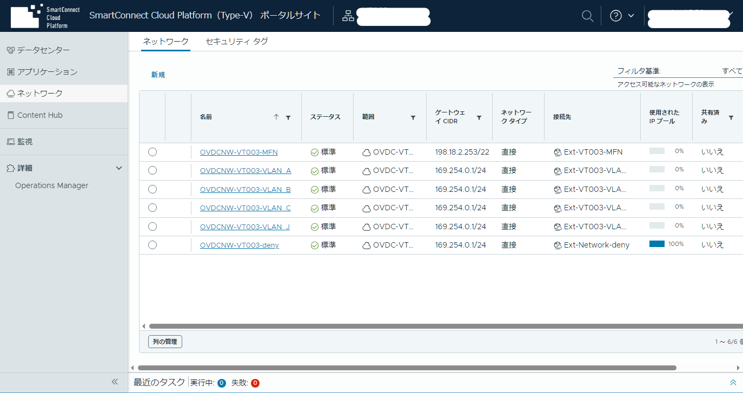The width and height of the screenshot is (743, 393).
Task: Select radio button for OVDCNW-VT003-VLAN_B
Action: [152, 189]
